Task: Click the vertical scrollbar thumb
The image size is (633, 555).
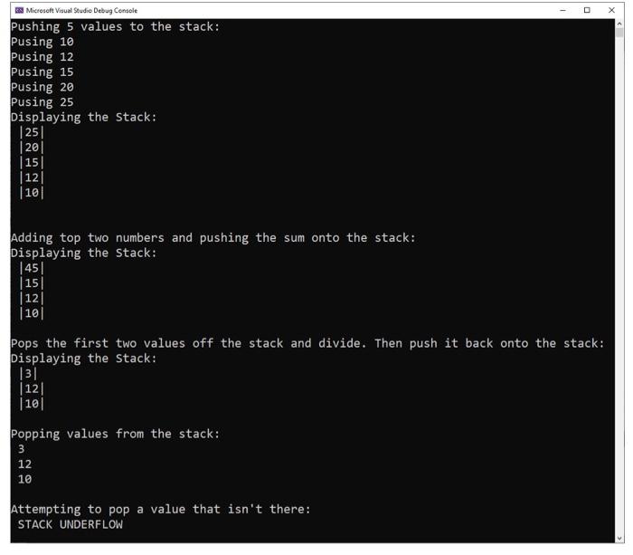Action: pyautogui.click(x=619, y=33)
